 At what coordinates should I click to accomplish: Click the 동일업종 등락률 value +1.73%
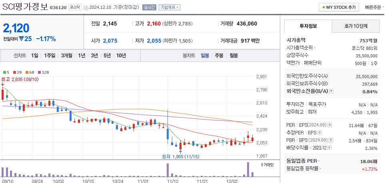pyautogui.click(x=369, y=169)
